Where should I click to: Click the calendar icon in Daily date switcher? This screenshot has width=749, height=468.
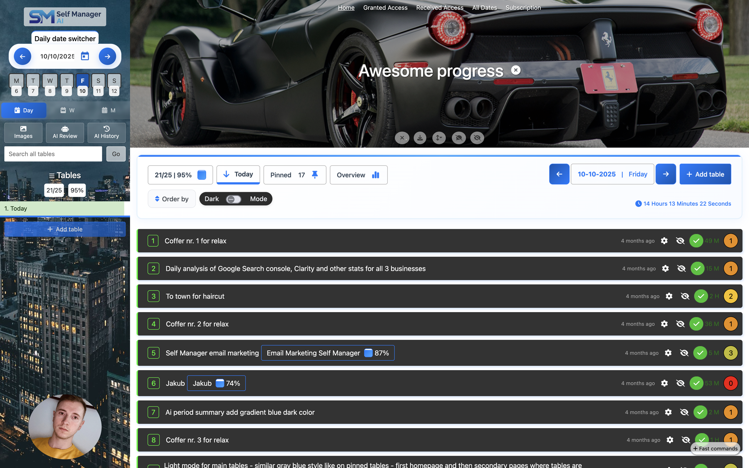[x=85, y=56]
